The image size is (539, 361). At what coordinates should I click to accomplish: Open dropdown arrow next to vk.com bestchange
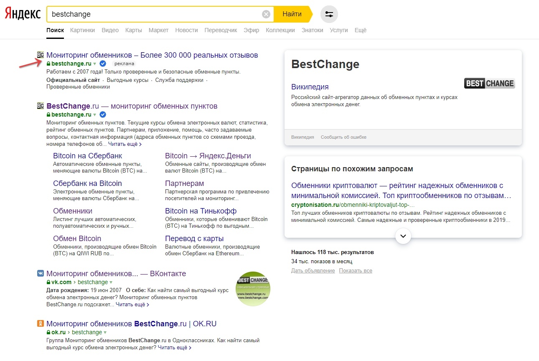111,282
